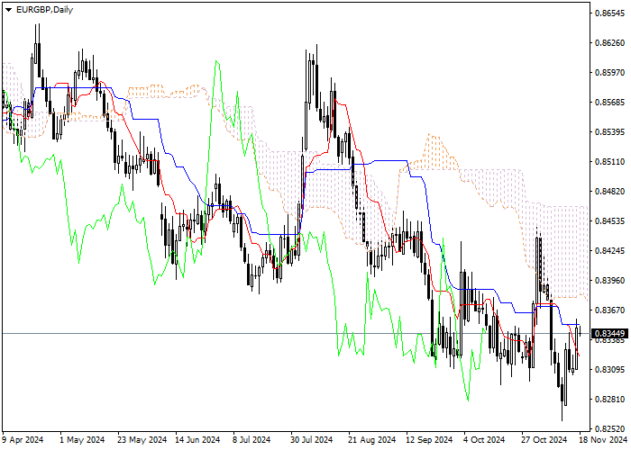Click the 21 Aug 2024 date label
The image size is (631, 450).
[372, 440]
